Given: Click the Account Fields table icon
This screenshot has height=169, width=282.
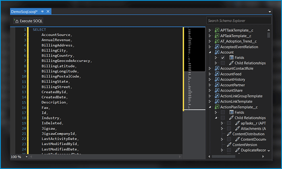Looking at the screenshot, I should (232, 58).
